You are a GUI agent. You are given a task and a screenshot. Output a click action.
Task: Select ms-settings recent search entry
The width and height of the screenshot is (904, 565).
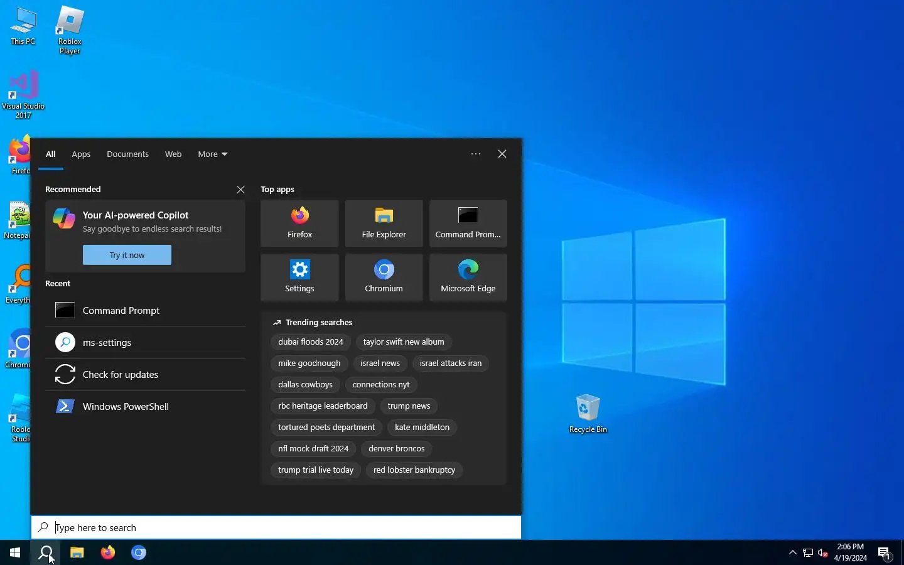145,342
